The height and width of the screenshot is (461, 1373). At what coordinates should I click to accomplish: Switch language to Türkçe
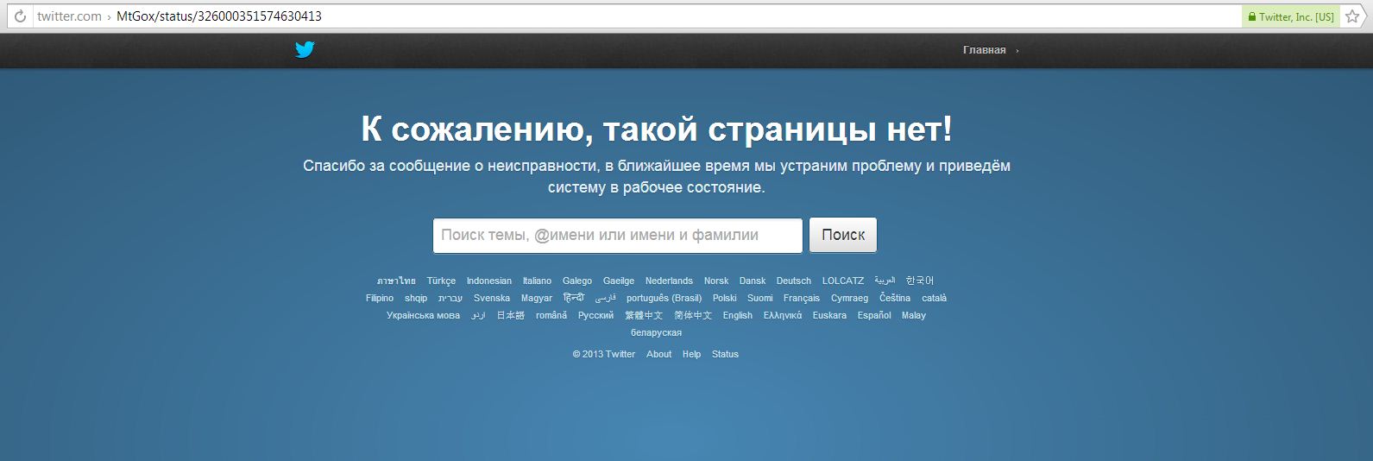click(x=441, y=281)
